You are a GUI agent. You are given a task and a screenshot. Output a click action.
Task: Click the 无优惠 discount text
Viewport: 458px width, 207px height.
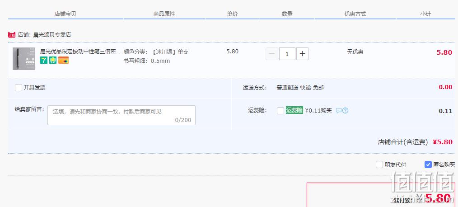[x=355, y=52]
